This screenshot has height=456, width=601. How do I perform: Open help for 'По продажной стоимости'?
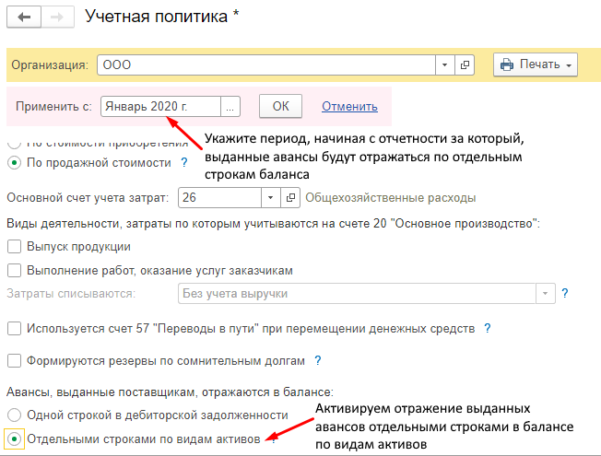point(184,162)
